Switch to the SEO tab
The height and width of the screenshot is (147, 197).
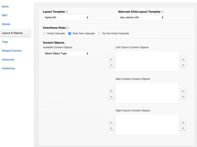[5, 15]
